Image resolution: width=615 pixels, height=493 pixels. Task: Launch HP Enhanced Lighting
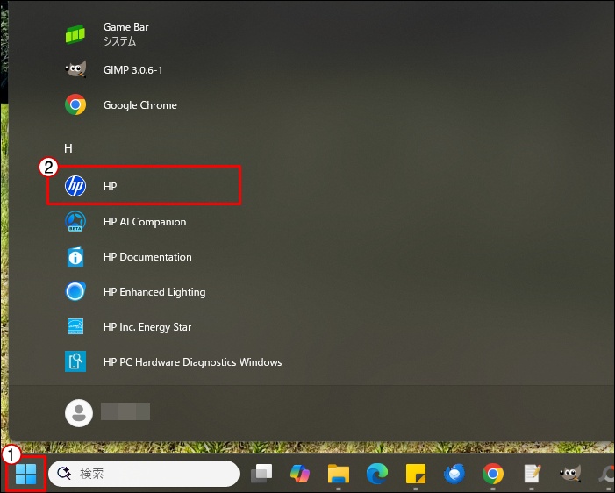click(x=154, y=292)
